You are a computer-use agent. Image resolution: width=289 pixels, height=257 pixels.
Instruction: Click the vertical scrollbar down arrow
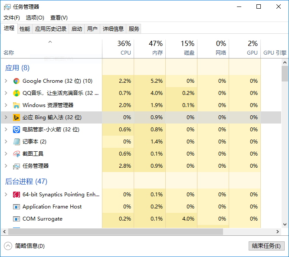(285, 224)
